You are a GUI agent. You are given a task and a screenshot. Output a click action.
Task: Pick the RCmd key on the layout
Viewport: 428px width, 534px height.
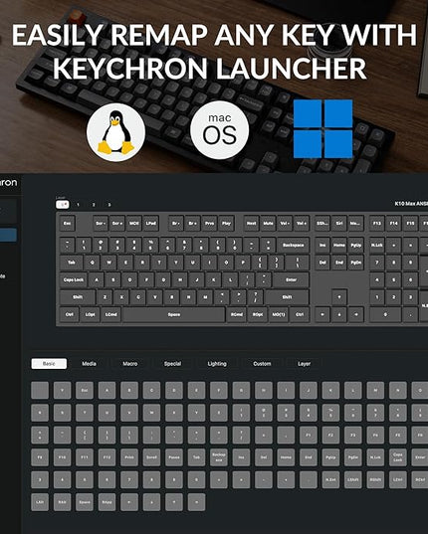coord(237,314)
